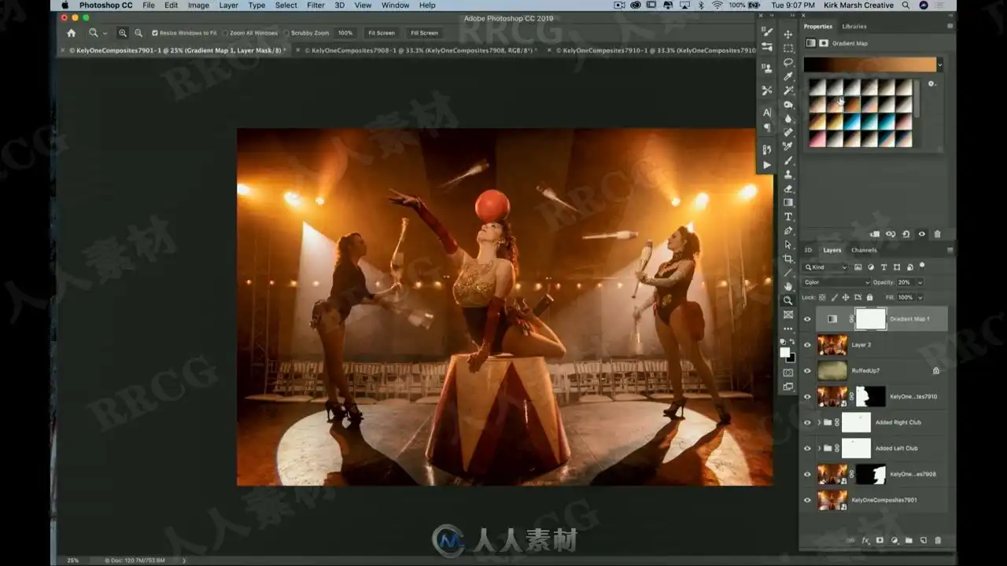The width and height of the screenshot is (1007, 566).
Task: Open the Image menu
Action: 198,5
